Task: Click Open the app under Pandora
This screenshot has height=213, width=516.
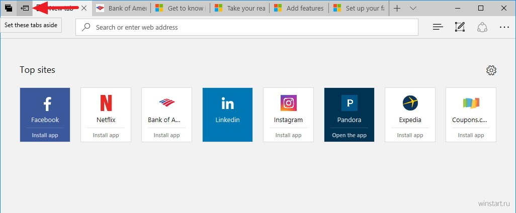Action: [x=349, y=135]
